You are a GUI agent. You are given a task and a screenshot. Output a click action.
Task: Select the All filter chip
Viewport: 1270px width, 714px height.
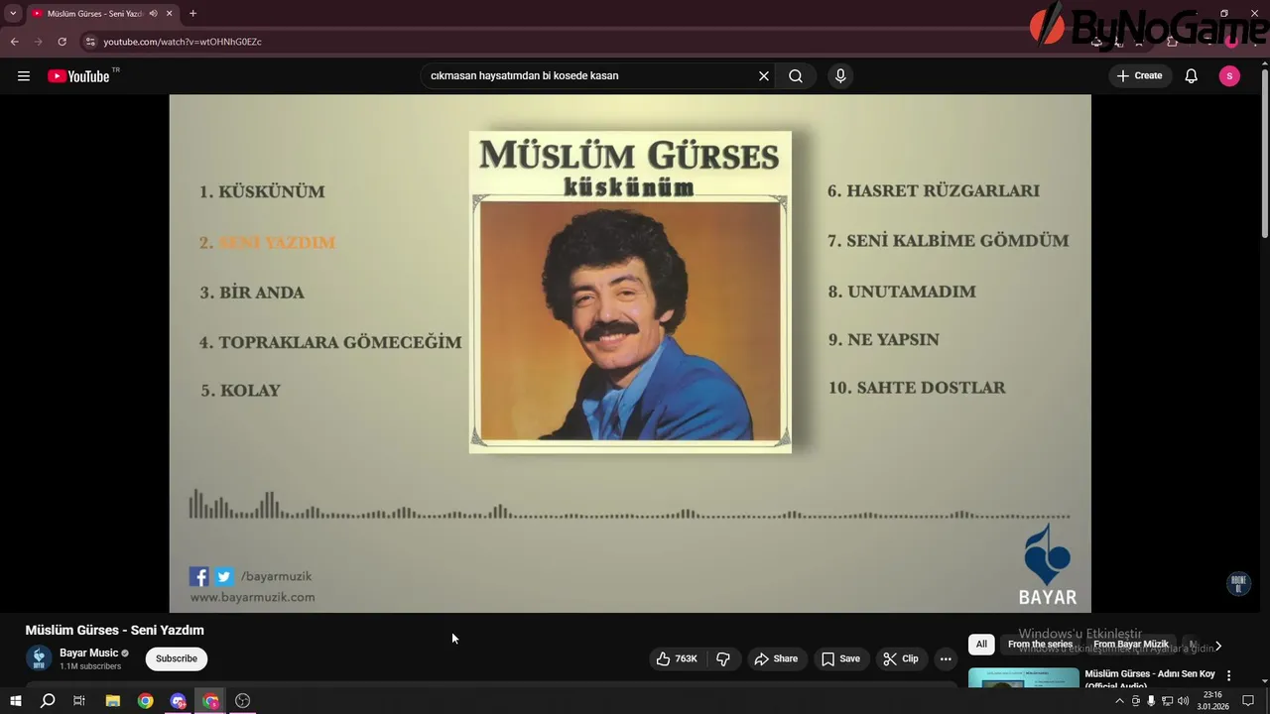[x=981, y=645]
